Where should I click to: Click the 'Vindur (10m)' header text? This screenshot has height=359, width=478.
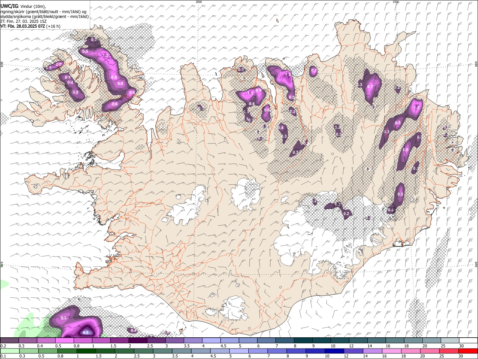(x=32, y=6)
